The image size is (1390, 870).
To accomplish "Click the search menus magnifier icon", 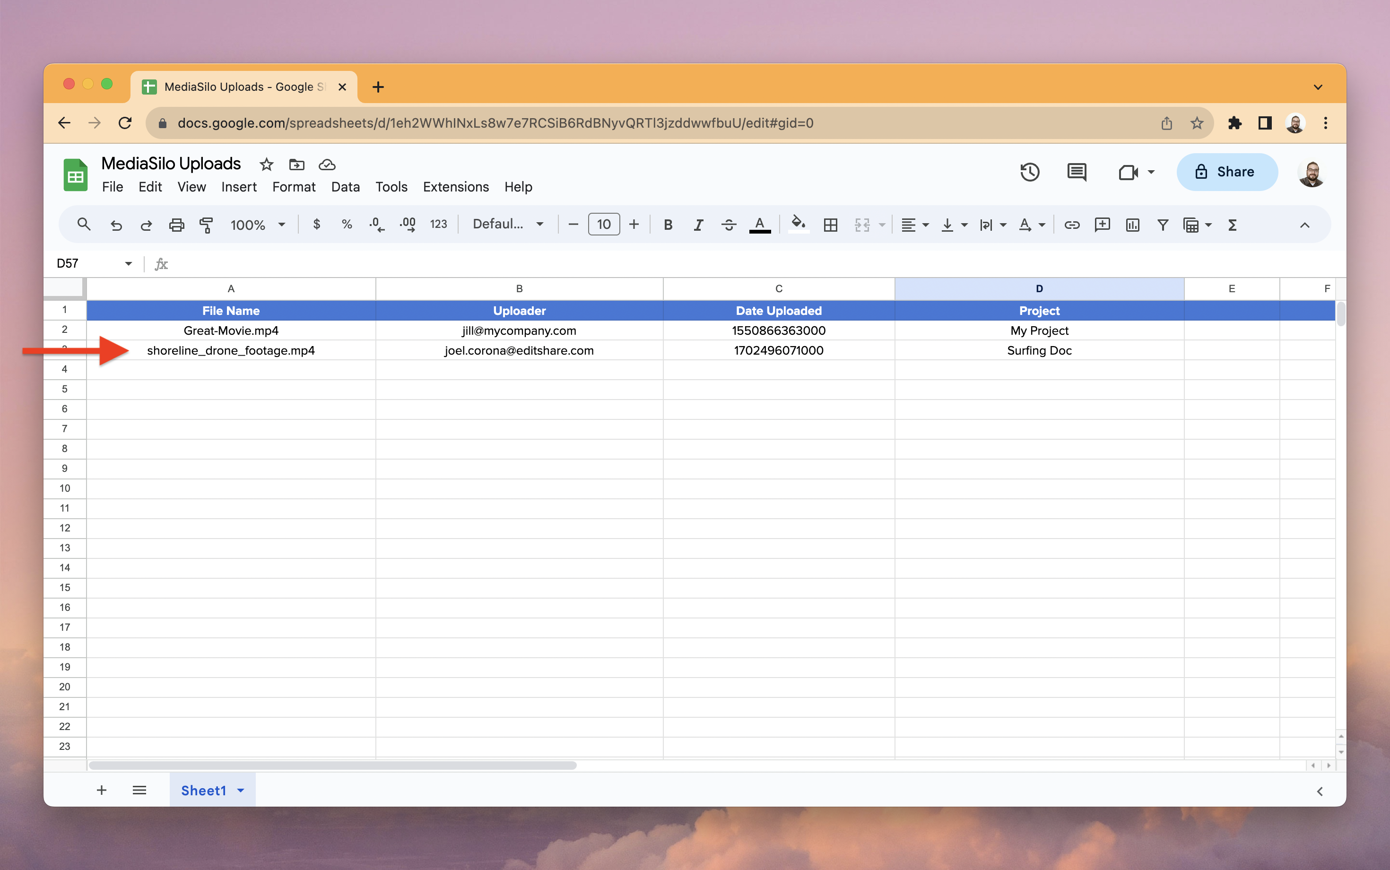I will coord(84,225).
